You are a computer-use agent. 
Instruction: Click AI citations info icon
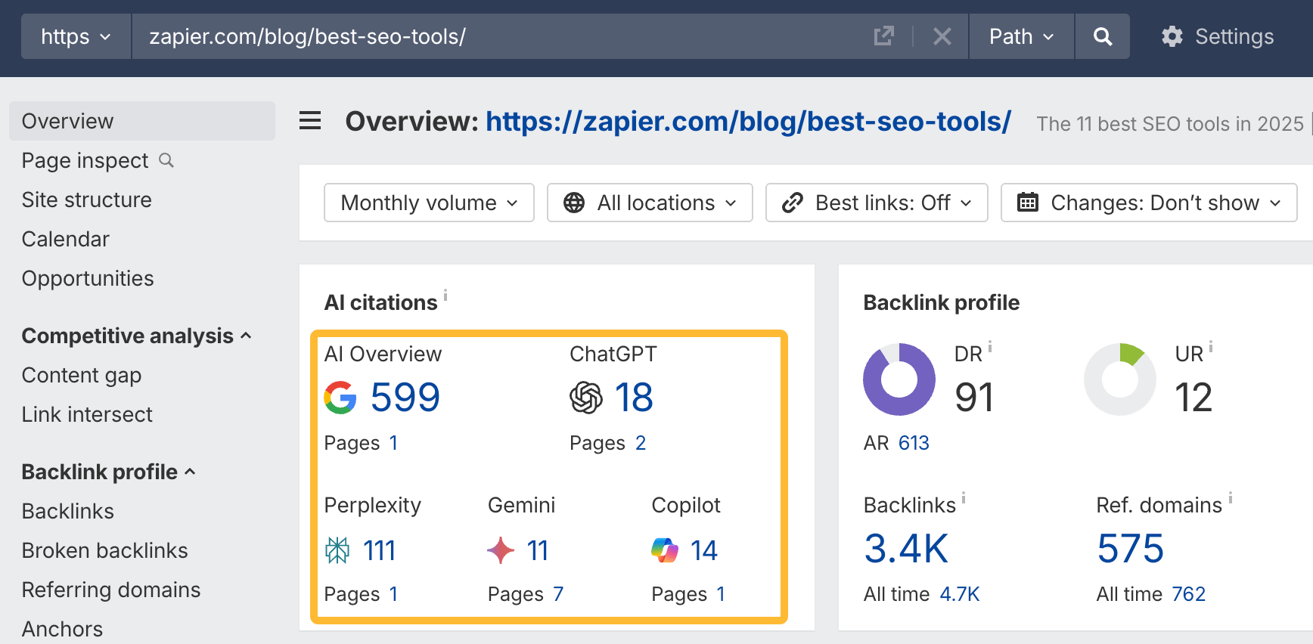[445, 295]
